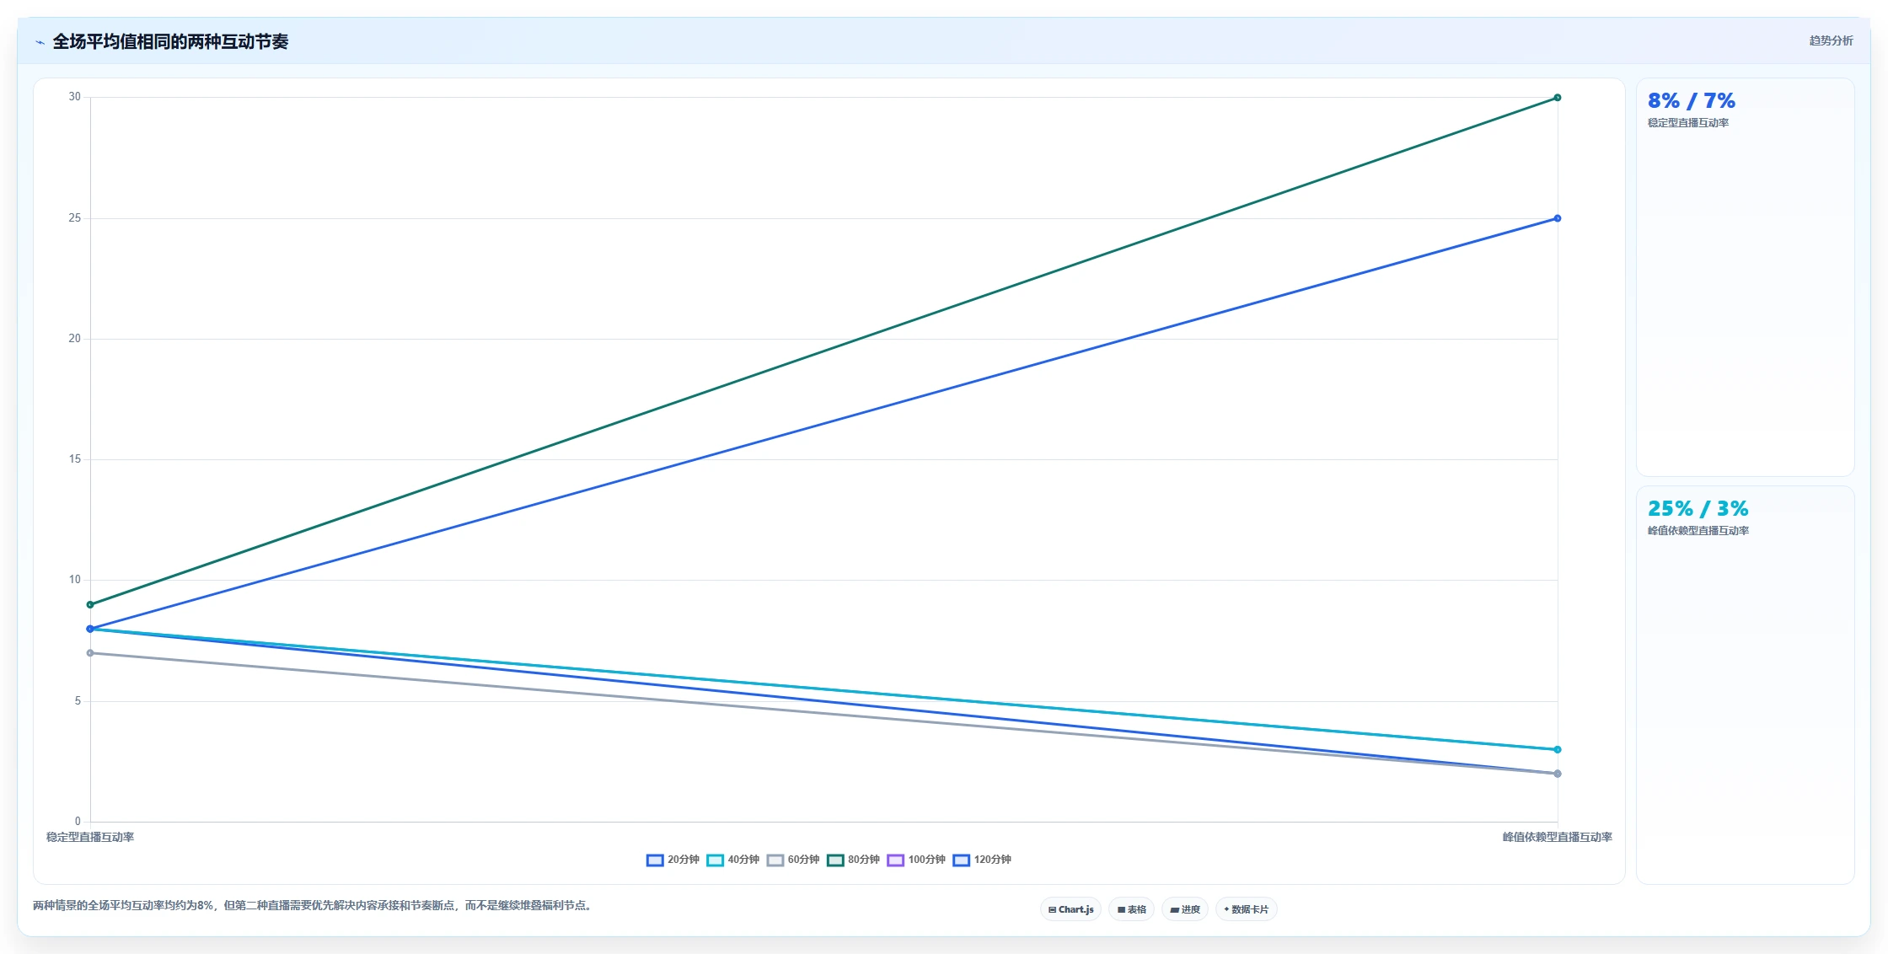
Task: Click the 25% / 3% stat value
Action: (x=1698, y=509)
